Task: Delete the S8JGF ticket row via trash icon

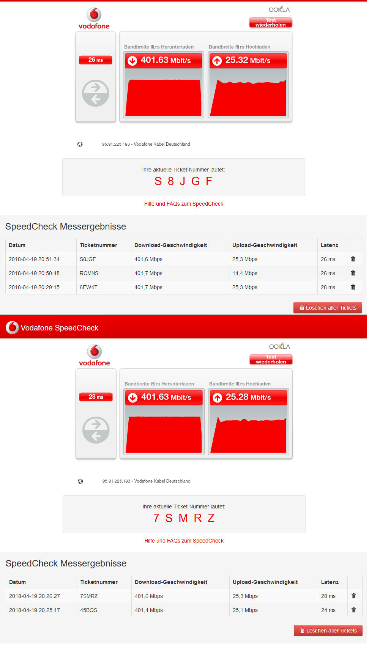Action: (x=353, y=259)
